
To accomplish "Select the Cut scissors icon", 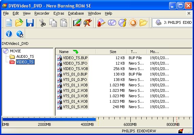I will [42, 23].
